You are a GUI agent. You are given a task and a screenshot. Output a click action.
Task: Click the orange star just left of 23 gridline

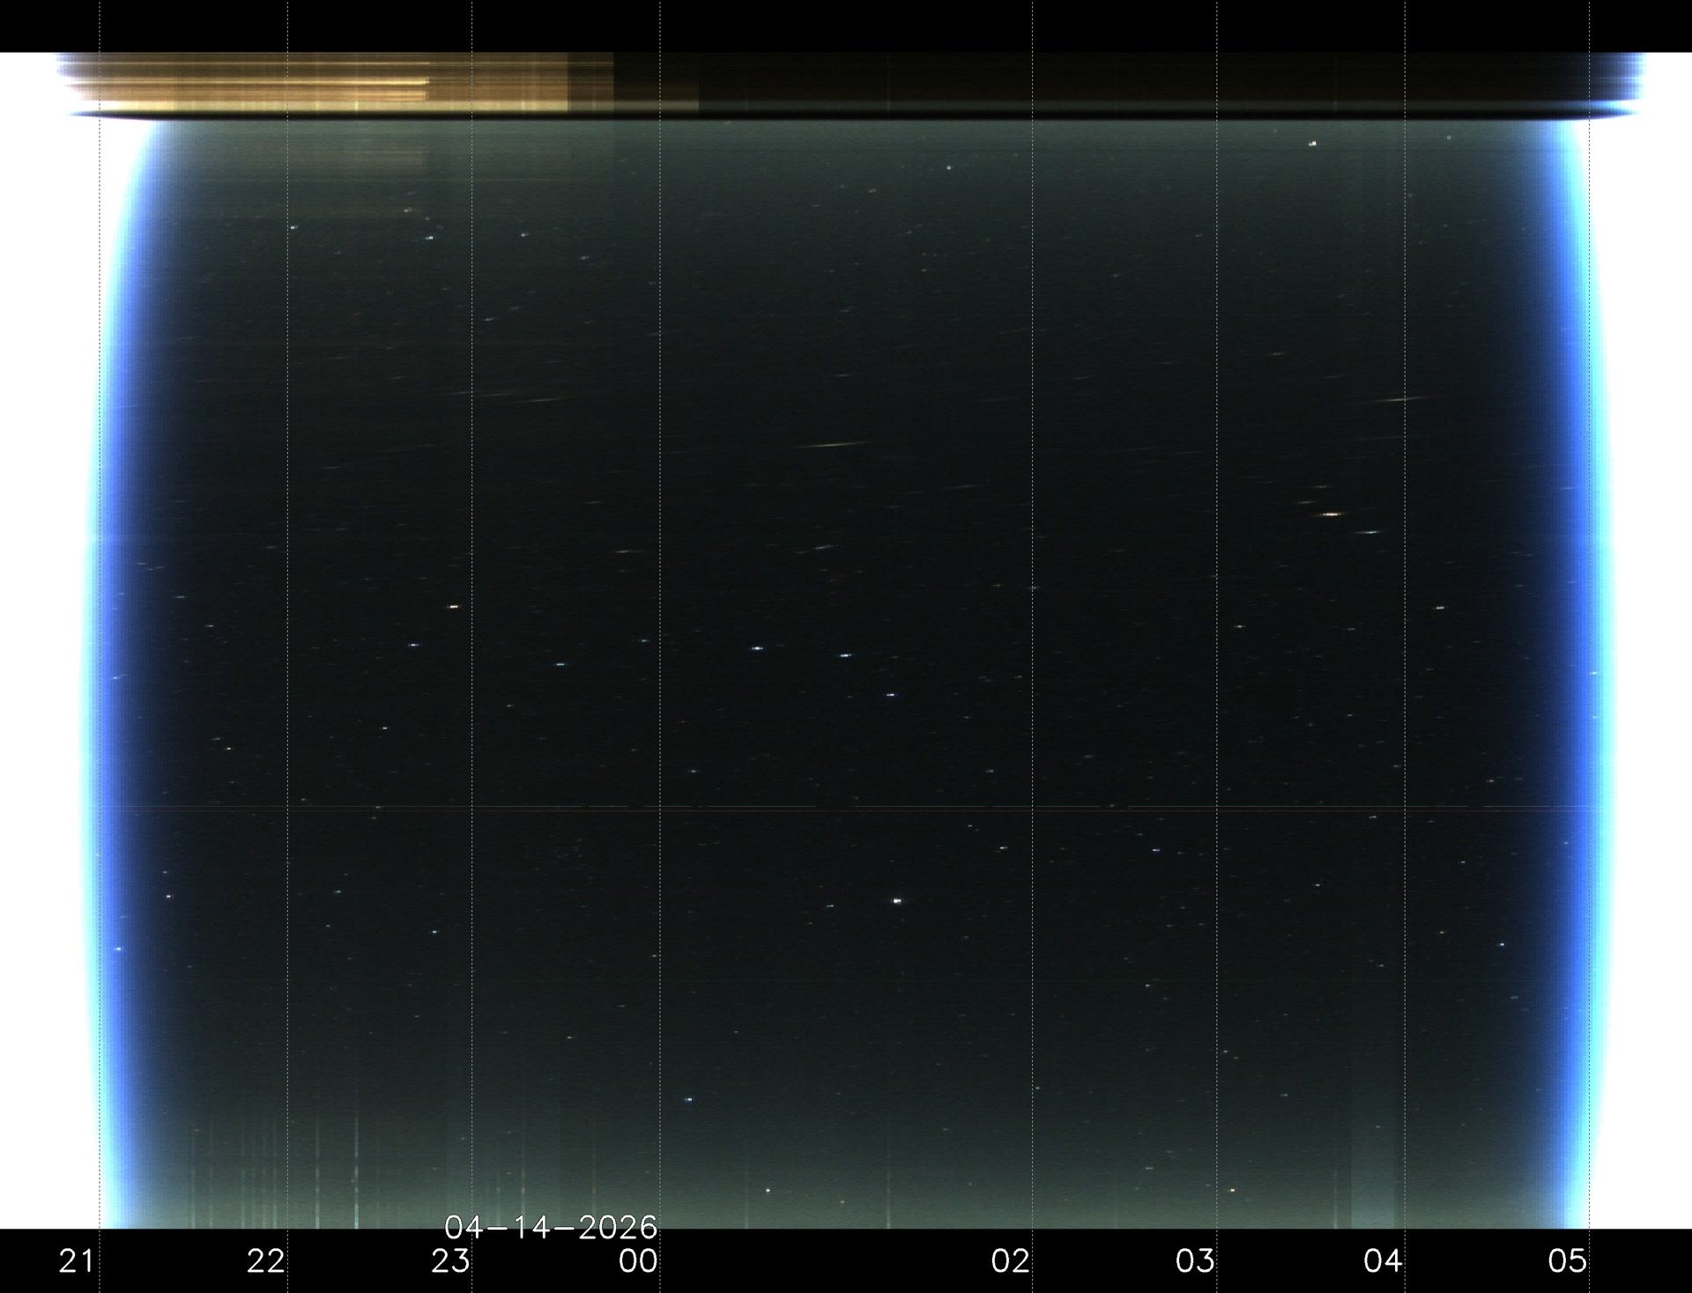[x=454, y=607]
